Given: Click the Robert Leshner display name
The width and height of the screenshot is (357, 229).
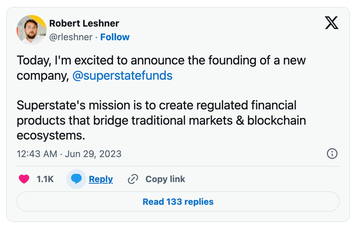Looking at the screenshot, I should (84, 23).
